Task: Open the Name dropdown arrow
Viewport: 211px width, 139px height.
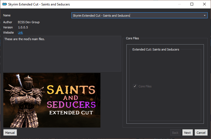Action: coord(205,16)
